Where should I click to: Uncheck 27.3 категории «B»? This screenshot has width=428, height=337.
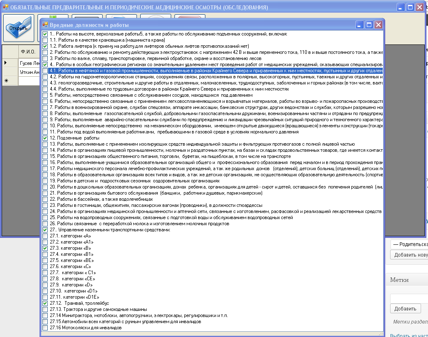point(45,248)
